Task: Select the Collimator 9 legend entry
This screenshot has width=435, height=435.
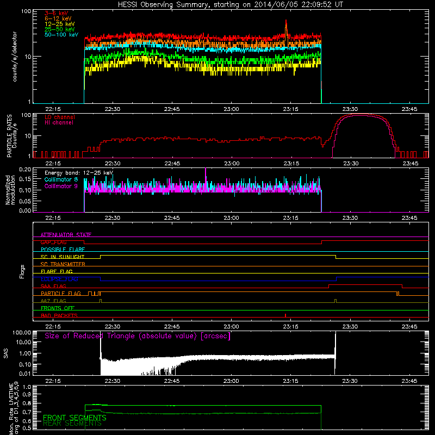Action: 61,186
